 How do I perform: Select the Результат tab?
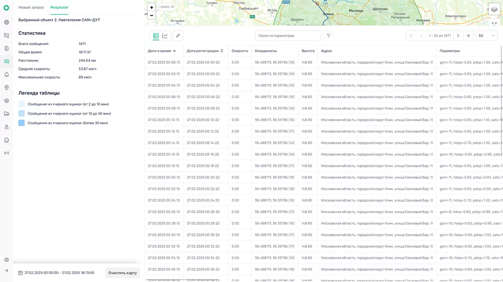tap(59, 8)
